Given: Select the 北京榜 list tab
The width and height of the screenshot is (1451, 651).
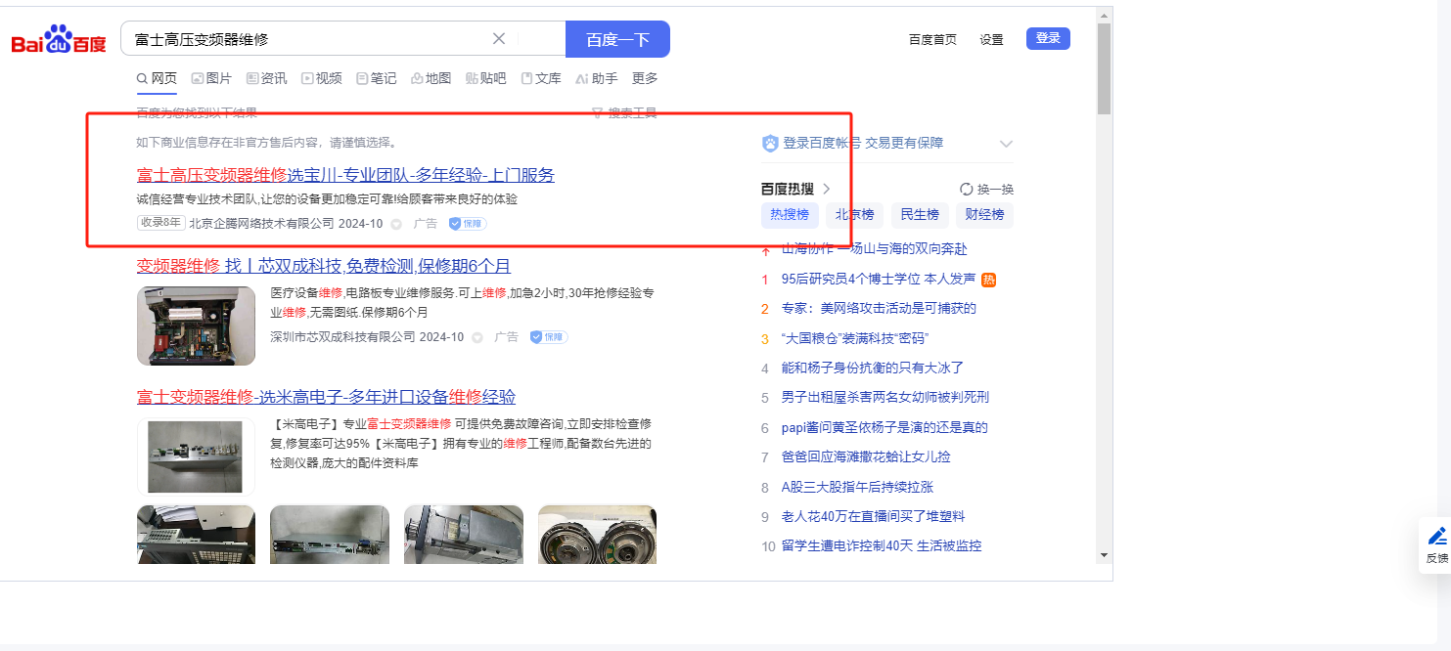Looking at the screenshot, I should point(855,215).
